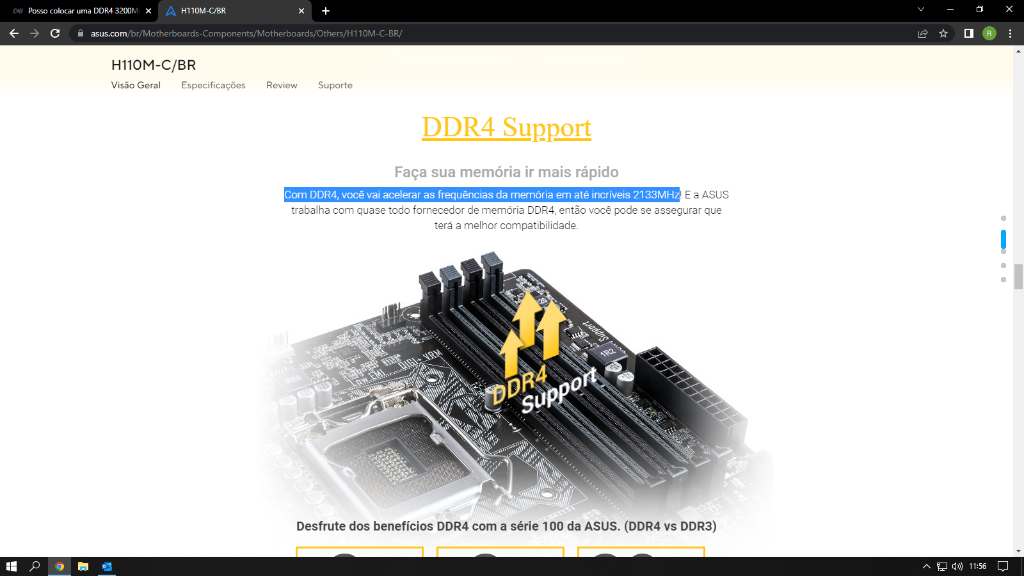Open Especificações section

pyautogui.click(x=213, y=85)
